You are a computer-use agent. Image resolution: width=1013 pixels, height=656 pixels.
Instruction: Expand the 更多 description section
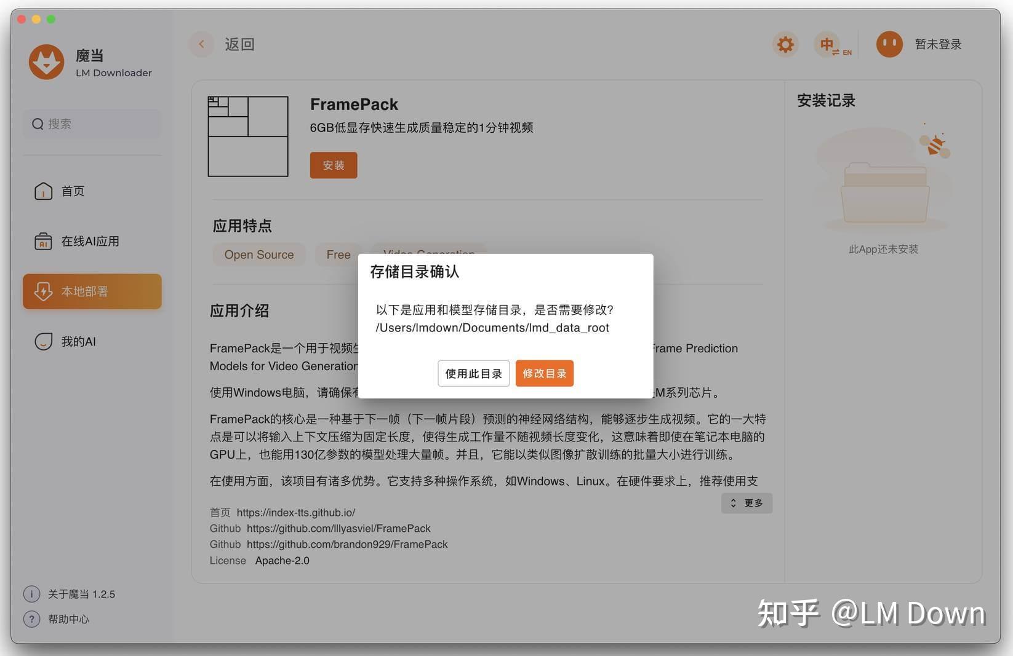tap(747, 503)
